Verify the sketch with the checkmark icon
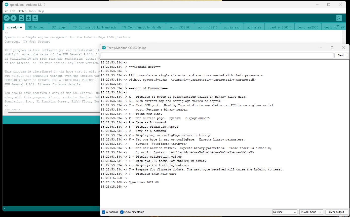The image size is (350, 217). click(x=7, y=18)
